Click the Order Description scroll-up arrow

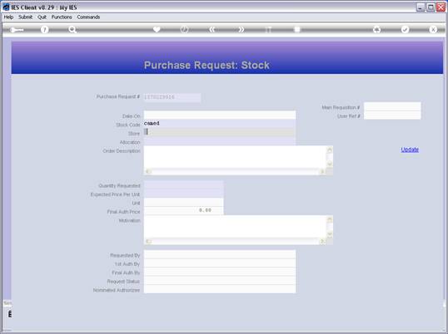[330, 150]
